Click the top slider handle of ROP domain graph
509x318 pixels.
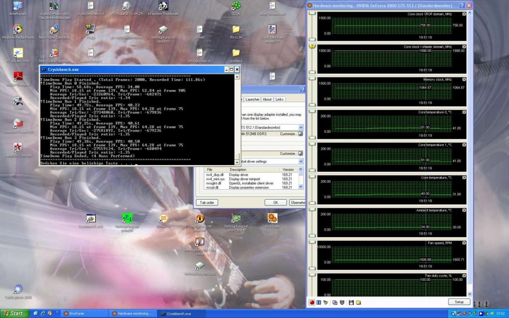(312, 14)
